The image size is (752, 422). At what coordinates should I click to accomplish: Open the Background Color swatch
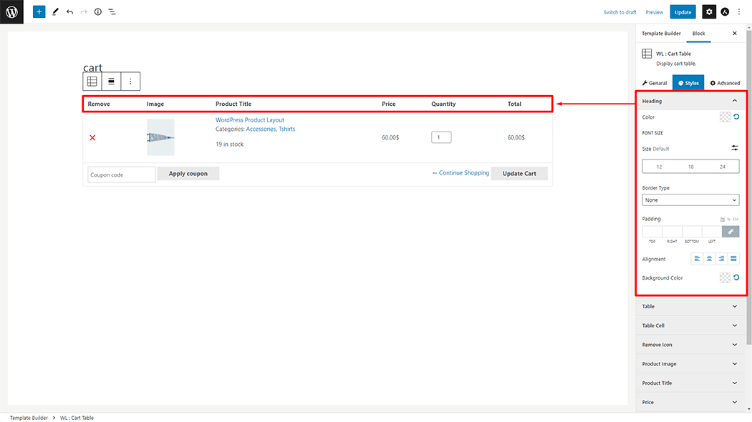725,278
